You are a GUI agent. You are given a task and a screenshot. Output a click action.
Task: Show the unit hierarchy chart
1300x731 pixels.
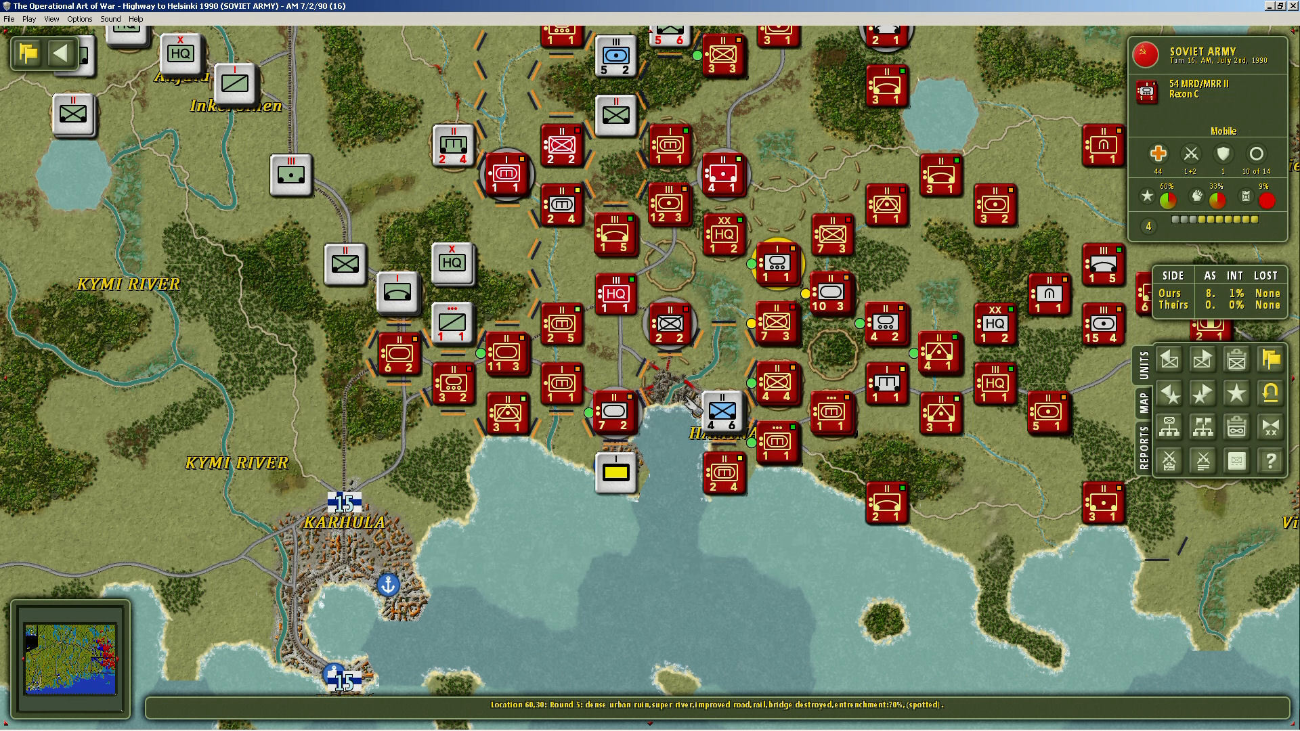tap(1169, 427)
